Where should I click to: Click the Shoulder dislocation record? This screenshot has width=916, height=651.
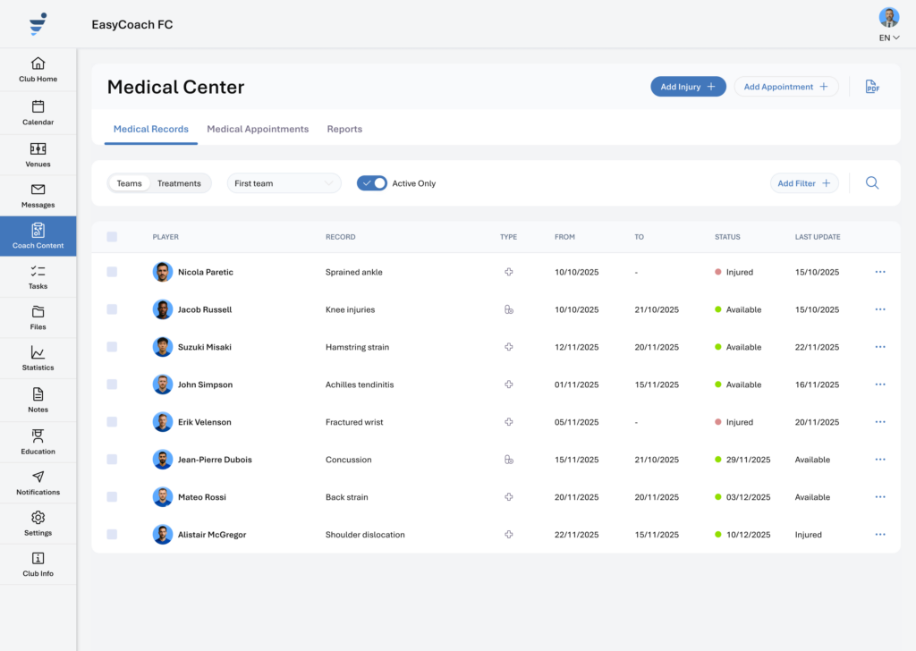[365, 534]
